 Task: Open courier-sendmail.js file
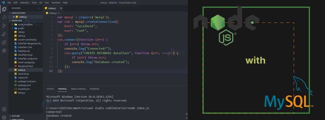[x=27, y=39]
